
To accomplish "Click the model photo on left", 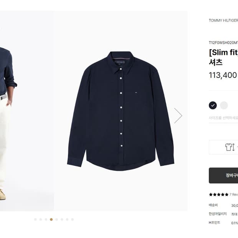I will [x=8, y=115].
